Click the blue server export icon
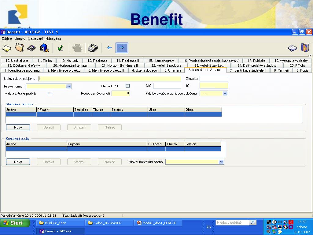Image resolution: width=313 pixels, height=235 pixels. tap(44, 48)
